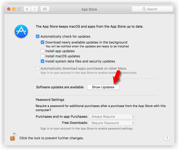The height and width of the screenshot is (150, 179).
Task: Open help with the question mark button
Action: coord(167,138)
